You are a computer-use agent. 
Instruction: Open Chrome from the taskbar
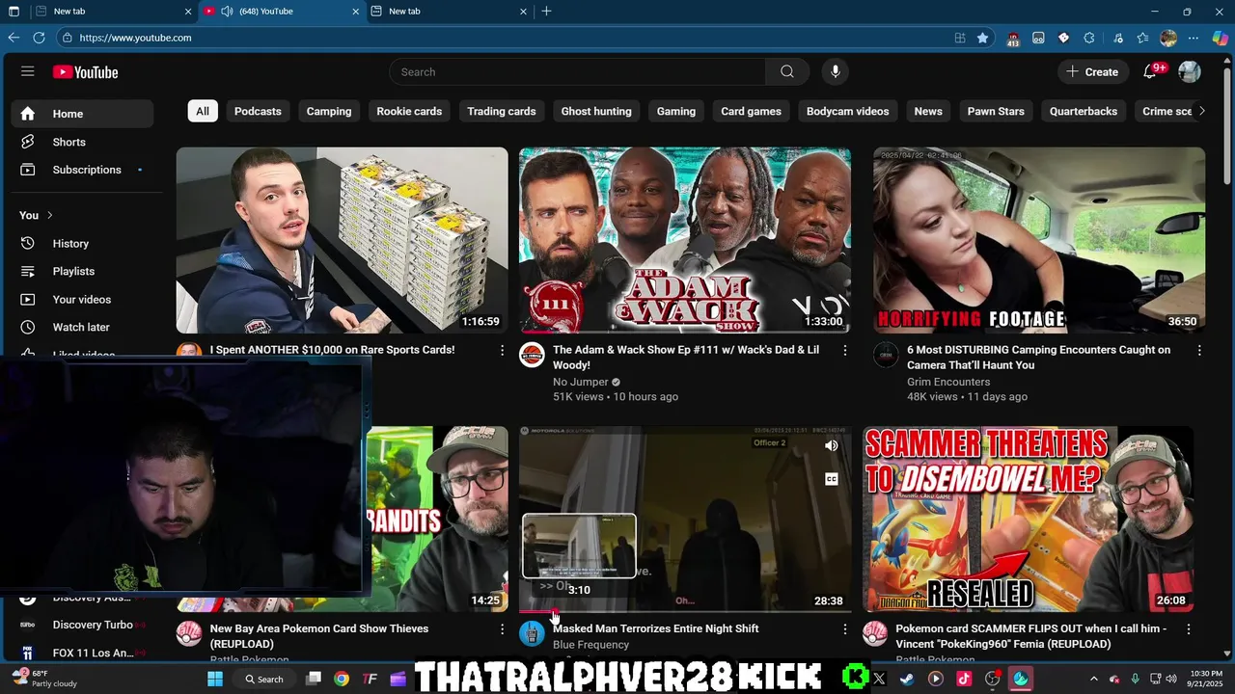[342, 679]
